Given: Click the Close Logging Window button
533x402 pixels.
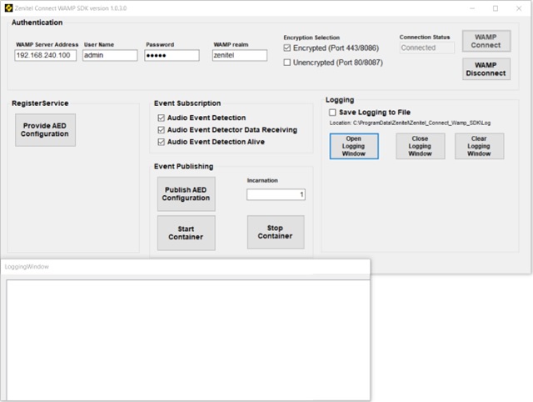Looking at the screenshot, I should 420,145.
